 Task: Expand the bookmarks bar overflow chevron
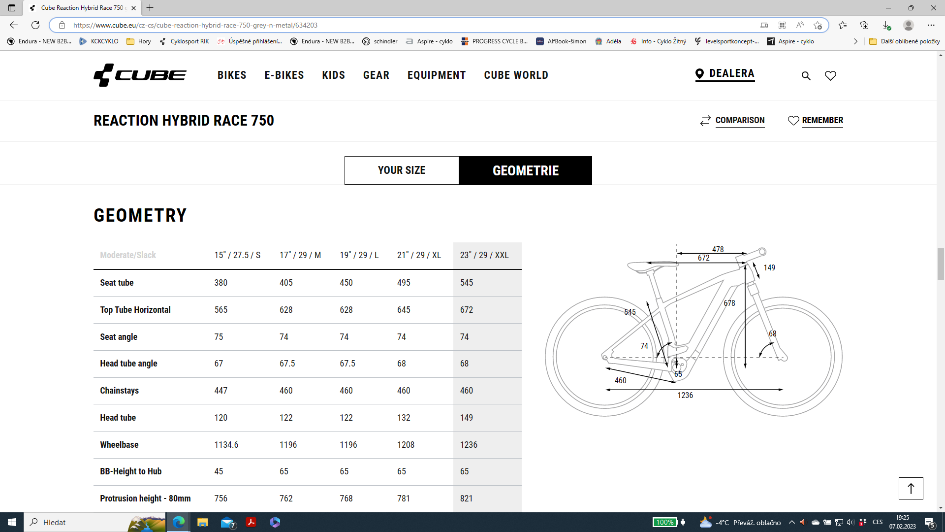tap(855, 41)
